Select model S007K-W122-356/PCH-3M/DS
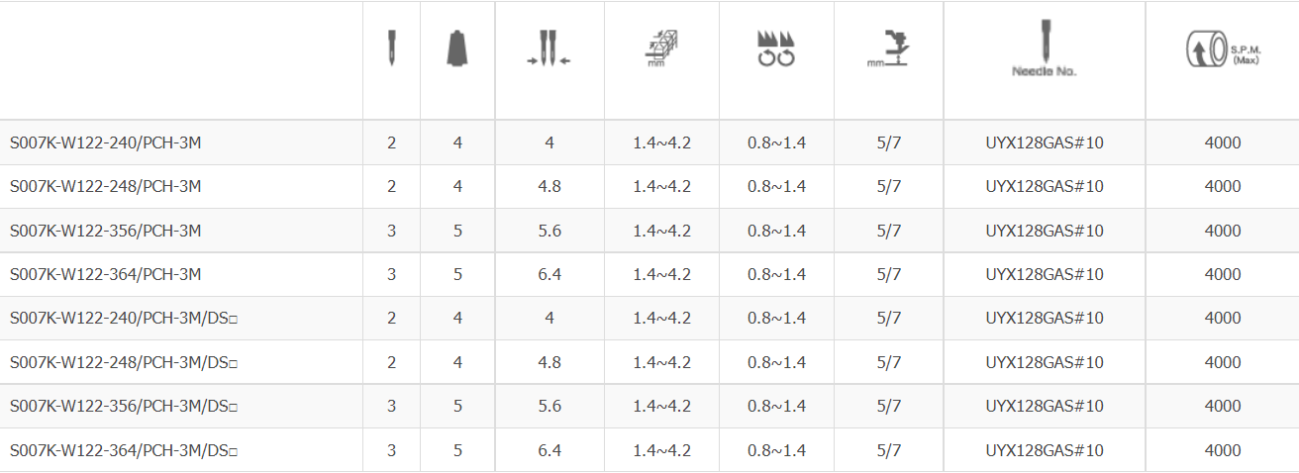The image size is (1299, 473). tap(124, 406)
